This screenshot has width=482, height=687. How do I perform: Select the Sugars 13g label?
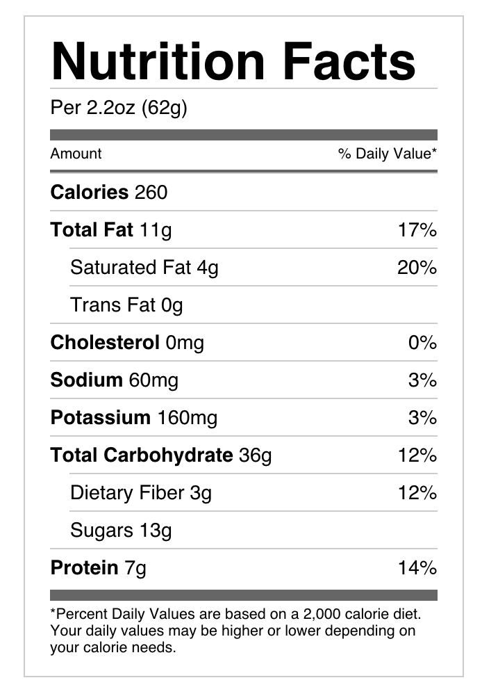point(121,531)
